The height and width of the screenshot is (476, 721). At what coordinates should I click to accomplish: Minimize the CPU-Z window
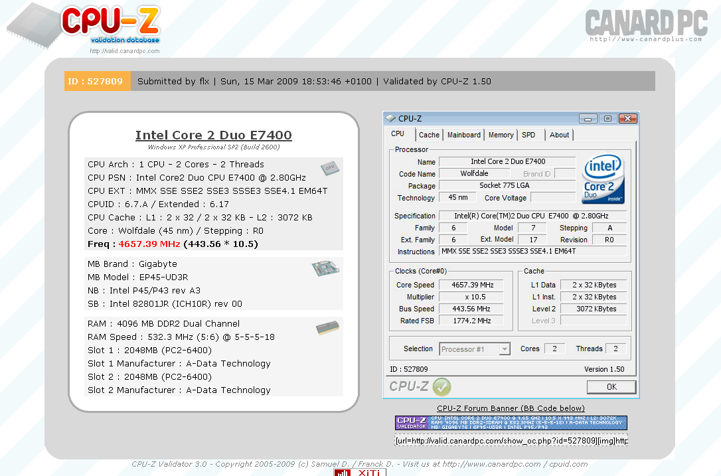588,119
